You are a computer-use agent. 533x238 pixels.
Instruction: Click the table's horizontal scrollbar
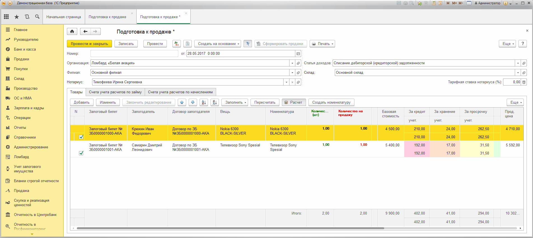[230, 228]
